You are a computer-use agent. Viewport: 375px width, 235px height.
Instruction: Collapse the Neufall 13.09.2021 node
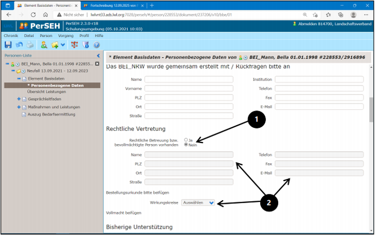pos(13,71)
